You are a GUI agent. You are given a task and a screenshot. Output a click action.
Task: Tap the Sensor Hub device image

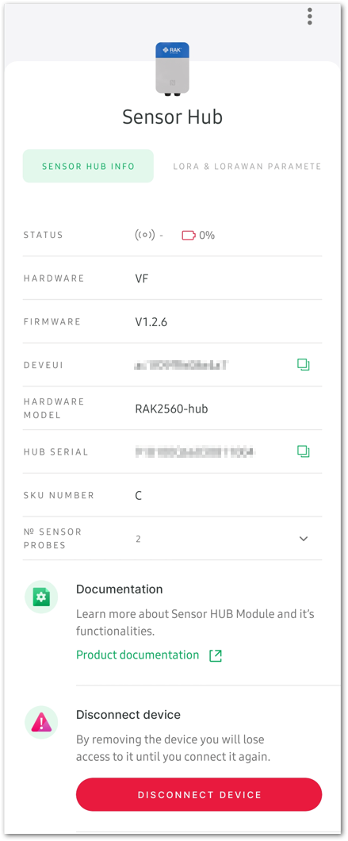(173, 70)
